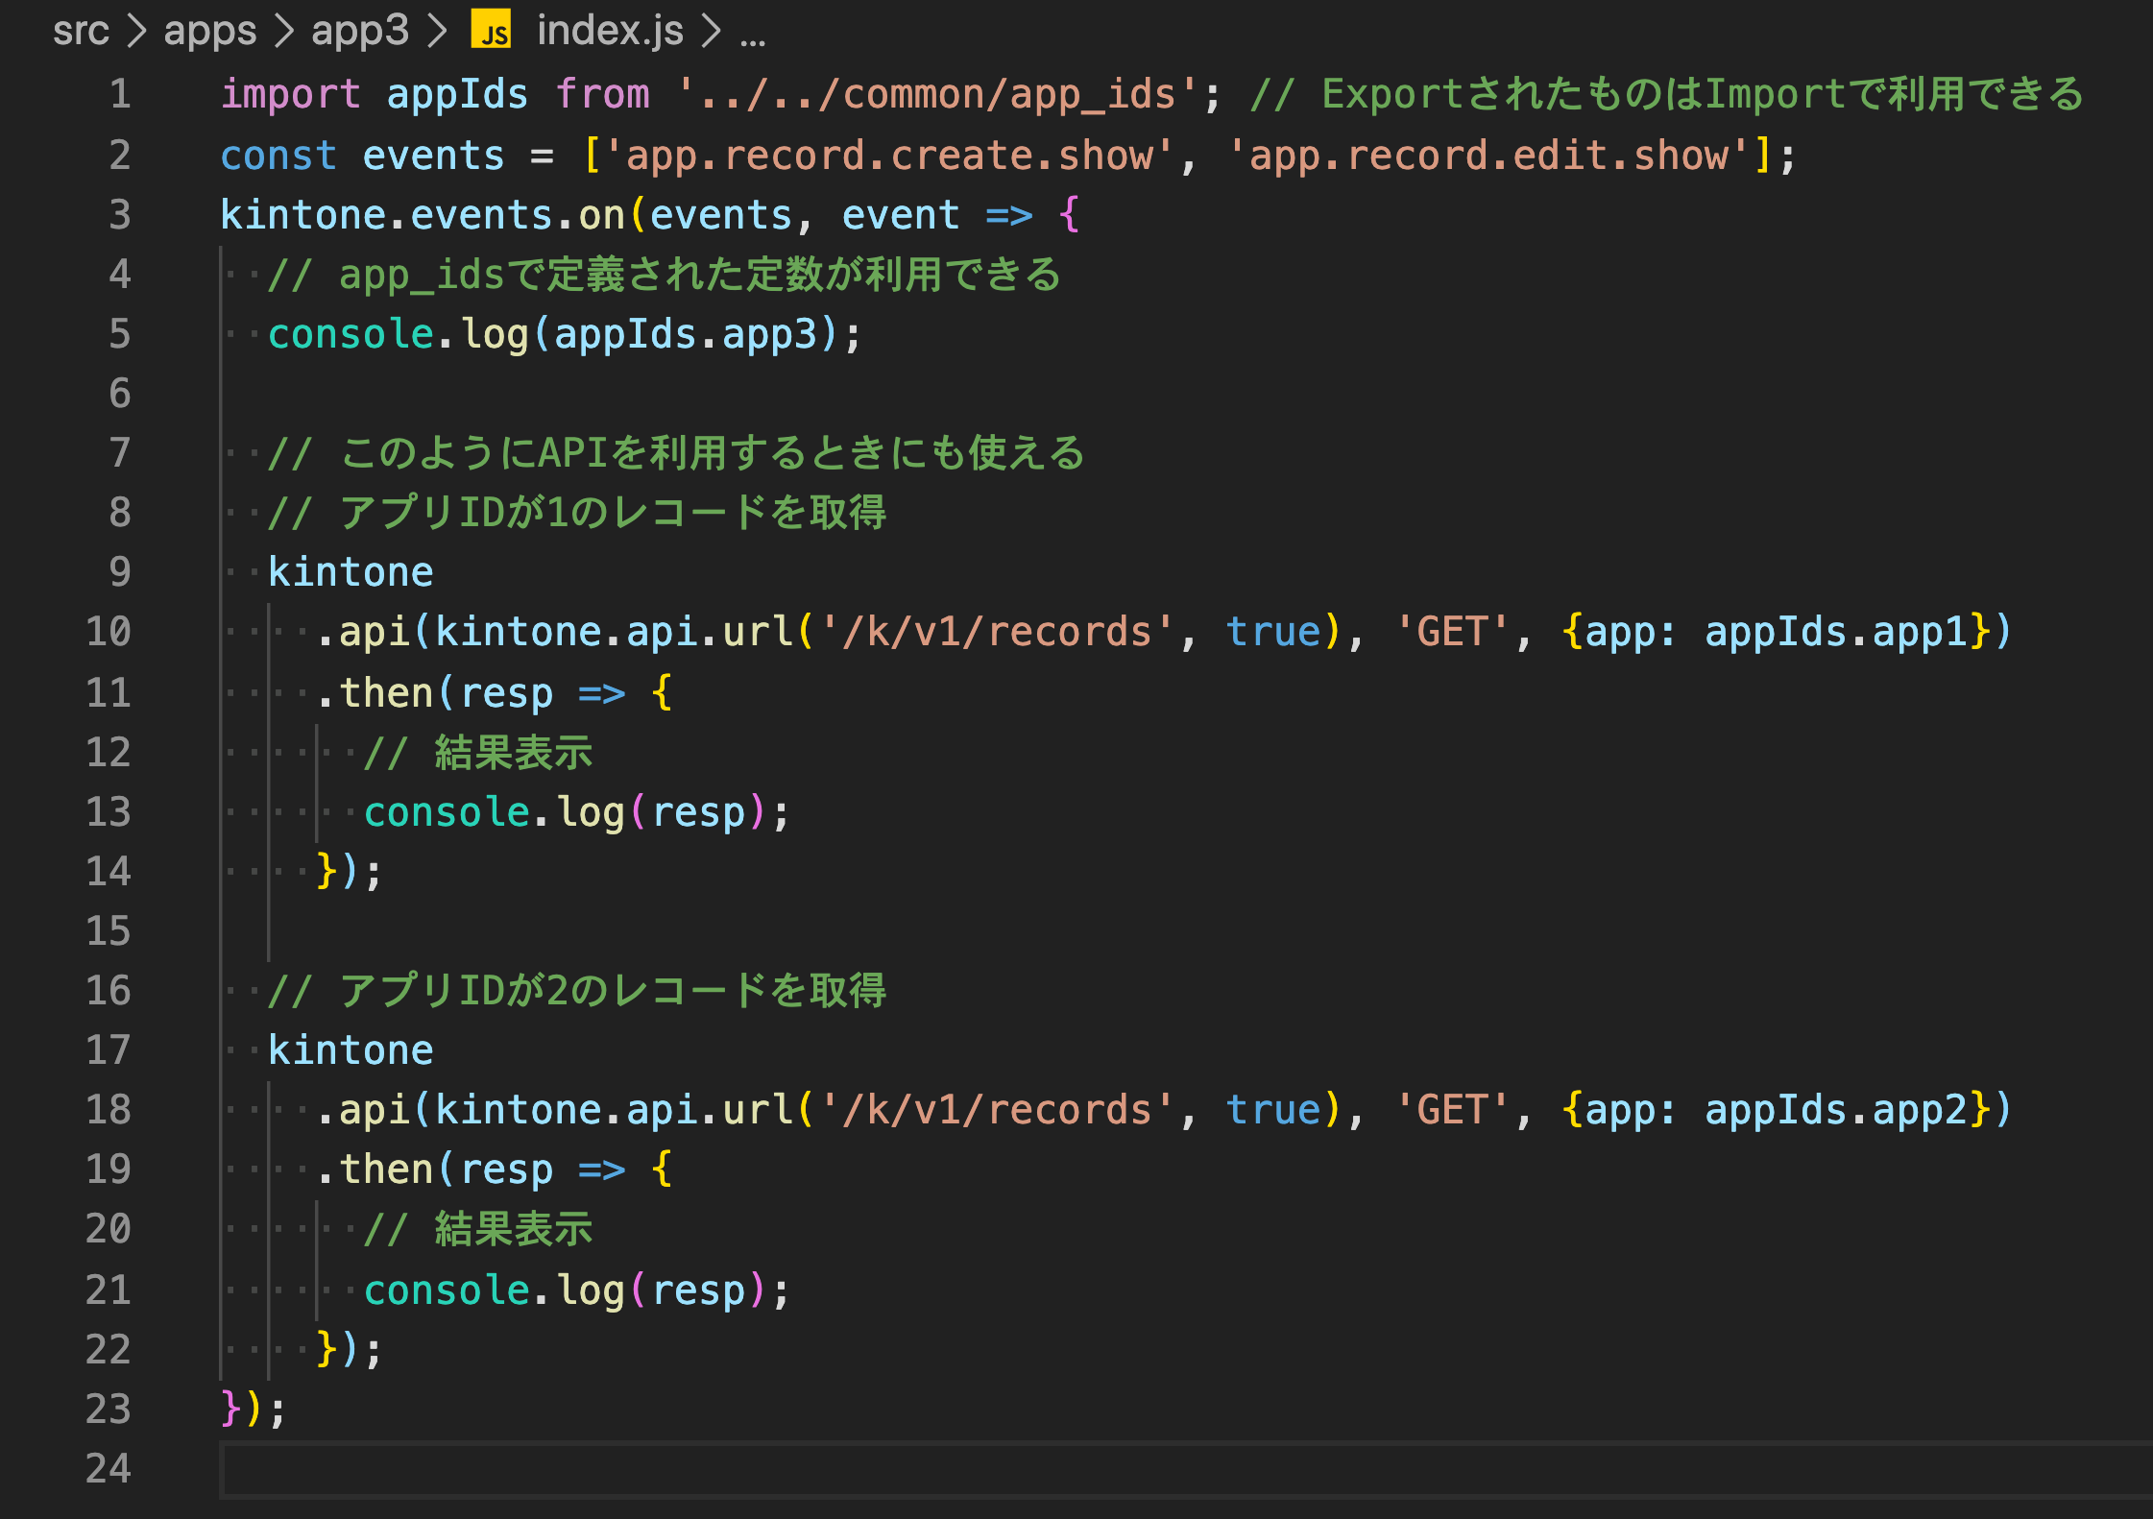This screenshot has height=1519, width=2153.
Task: Expand the apps breadcrumb folder
Action: click(209, 31)
